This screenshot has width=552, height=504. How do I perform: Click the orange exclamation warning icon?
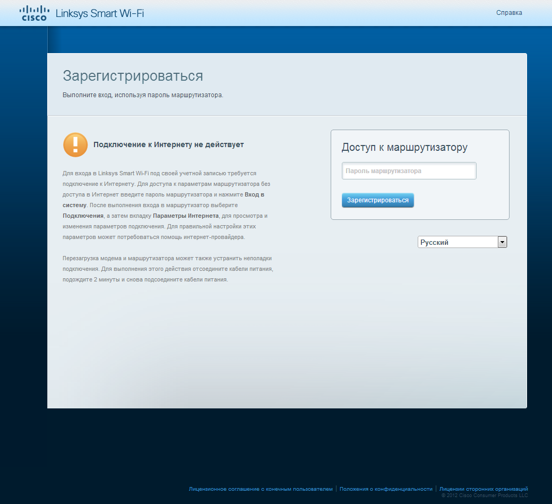(75, 145)
